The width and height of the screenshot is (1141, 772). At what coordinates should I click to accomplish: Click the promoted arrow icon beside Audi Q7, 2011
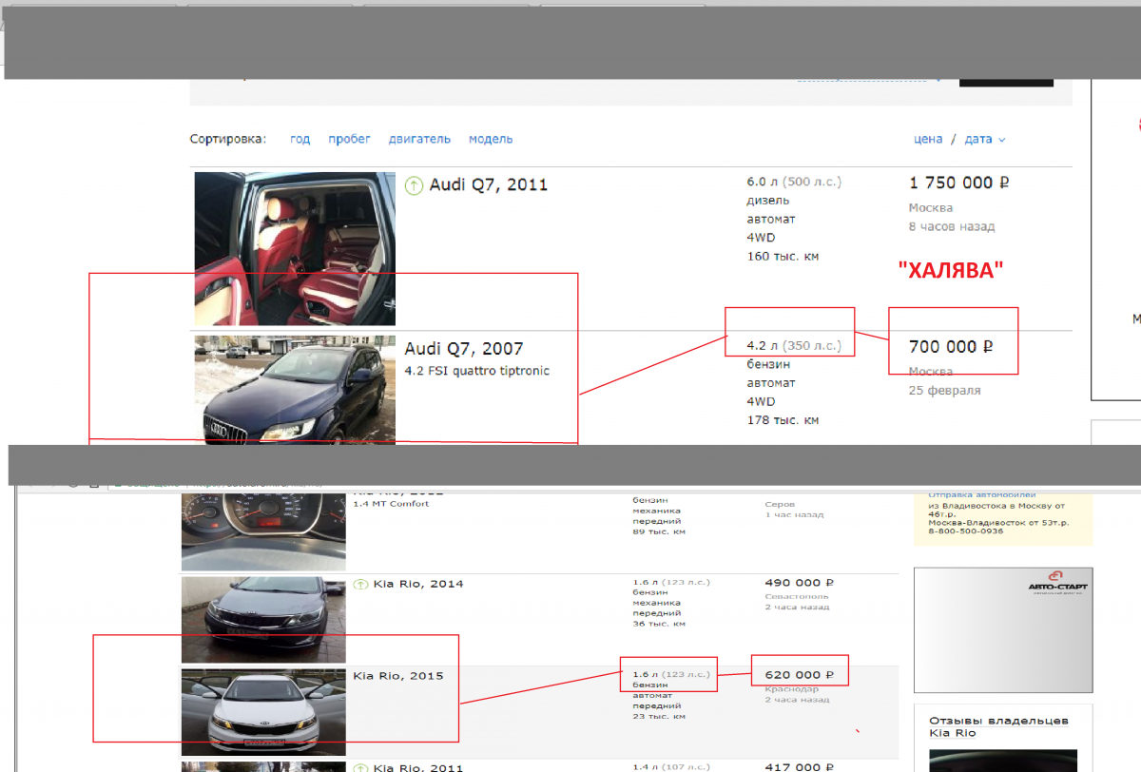pos(414,185)
